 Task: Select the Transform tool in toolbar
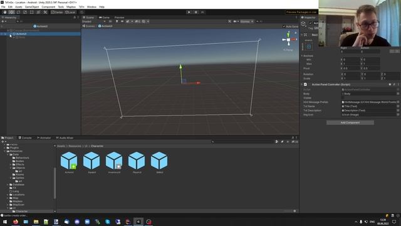[38, 12]
